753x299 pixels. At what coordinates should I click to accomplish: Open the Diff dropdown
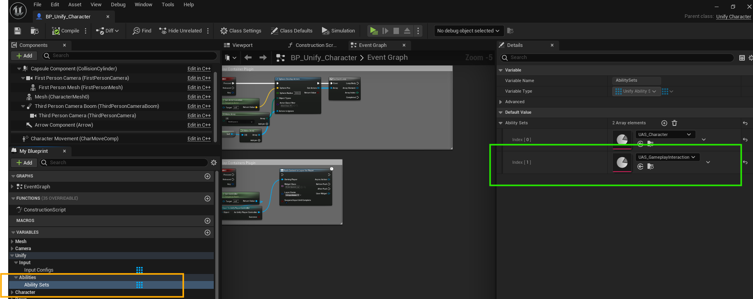(107, 31)
